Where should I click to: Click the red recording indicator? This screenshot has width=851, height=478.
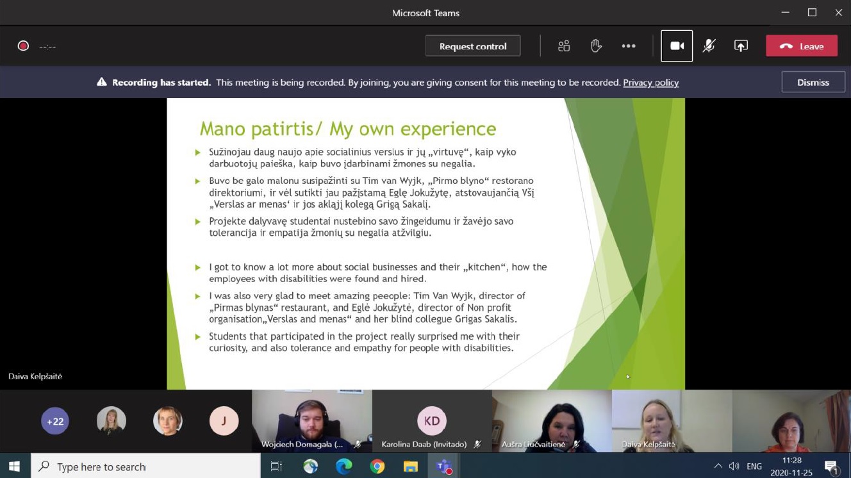pos(23,46)
